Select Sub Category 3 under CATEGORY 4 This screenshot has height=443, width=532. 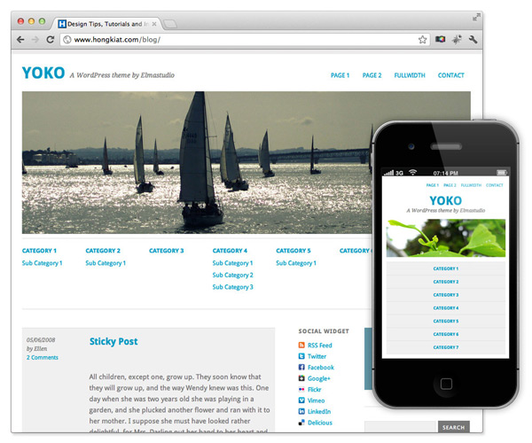[232, 287]
